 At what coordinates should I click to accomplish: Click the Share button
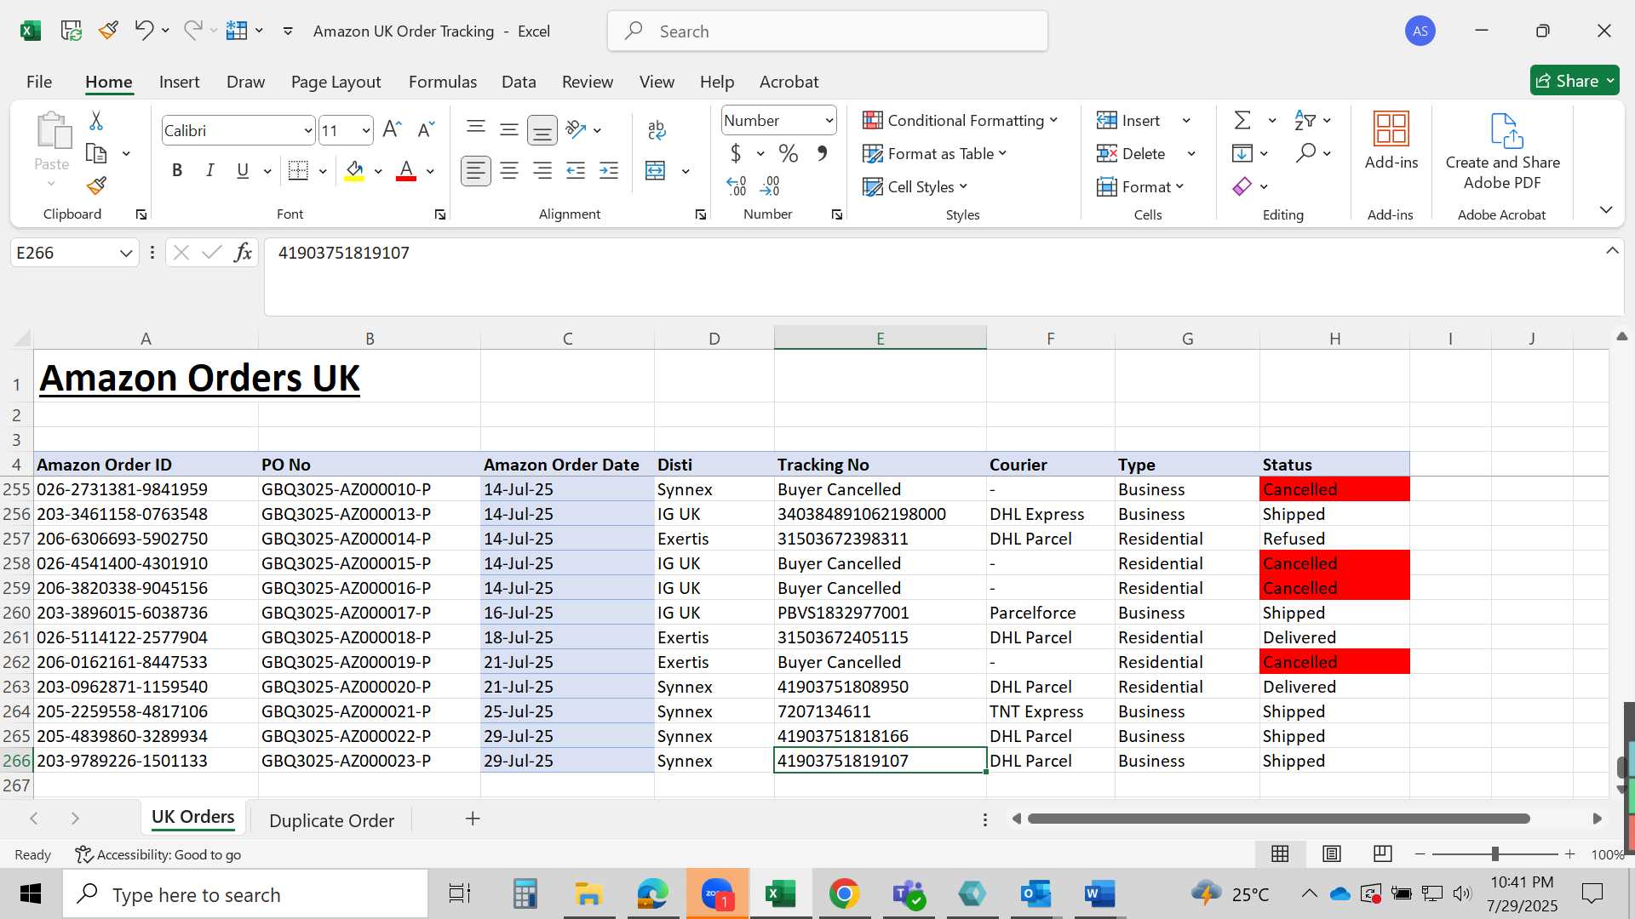[x=1575, y=81]
